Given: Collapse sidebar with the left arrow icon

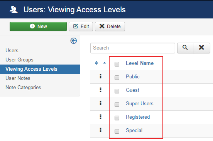Looking at the screenshot, I should coord(74,41).
